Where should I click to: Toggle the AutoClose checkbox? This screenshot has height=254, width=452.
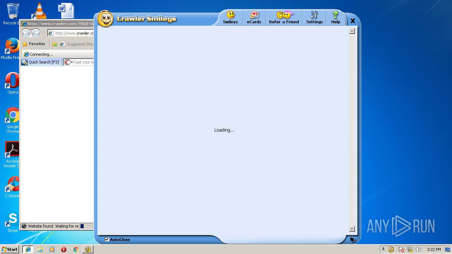tap(107, 240)
